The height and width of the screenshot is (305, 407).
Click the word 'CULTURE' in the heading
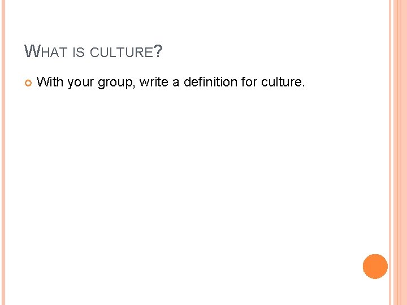(x=122, y=53)
